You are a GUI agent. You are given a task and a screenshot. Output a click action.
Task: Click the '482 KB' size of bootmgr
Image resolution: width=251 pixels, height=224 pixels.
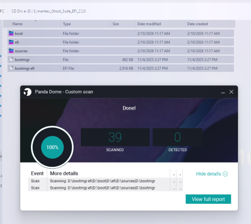(x=128, y=60)
